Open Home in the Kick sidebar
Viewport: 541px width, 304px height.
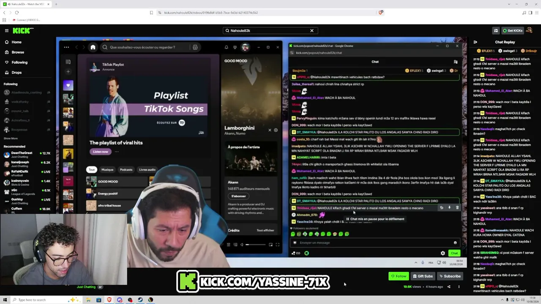pos(16,42)
